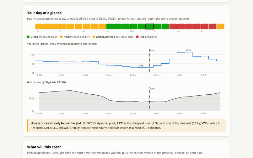Click 'Amber, hatched part-peak price' legend text
Image resolution: width=253 pixels, height=158 pixels.
click(115, 37)
